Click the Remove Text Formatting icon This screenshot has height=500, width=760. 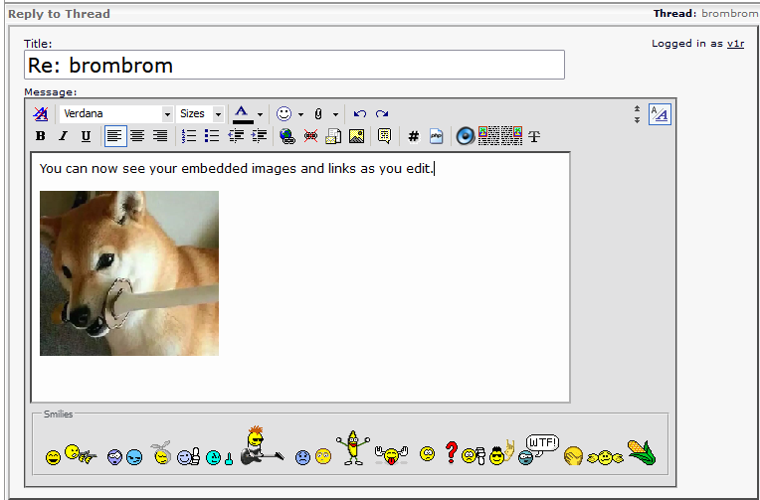tap(40, 114)
